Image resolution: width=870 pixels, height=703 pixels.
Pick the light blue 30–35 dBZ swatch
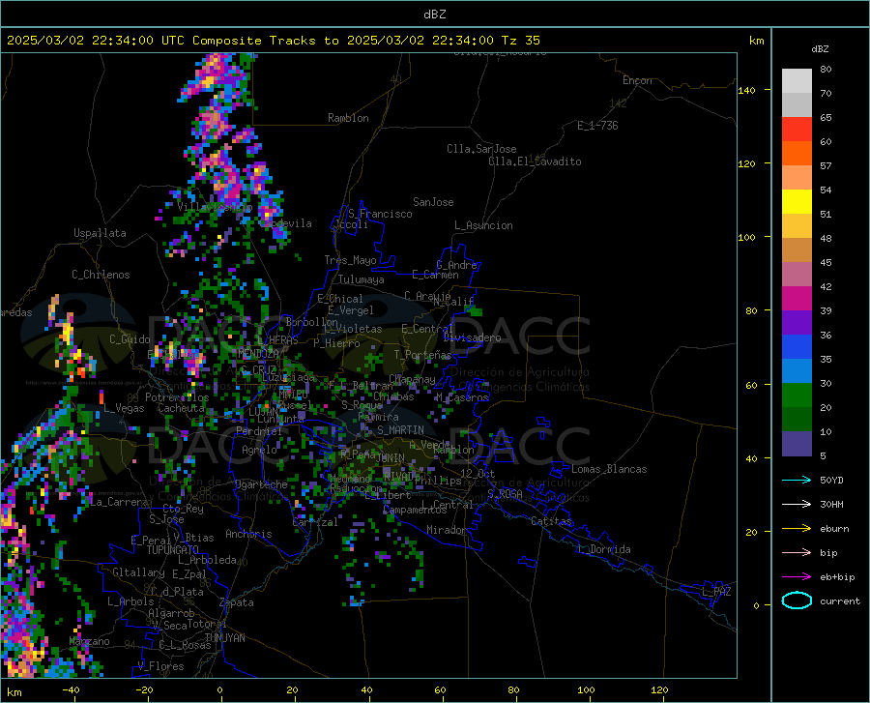(x=797, y=370)
